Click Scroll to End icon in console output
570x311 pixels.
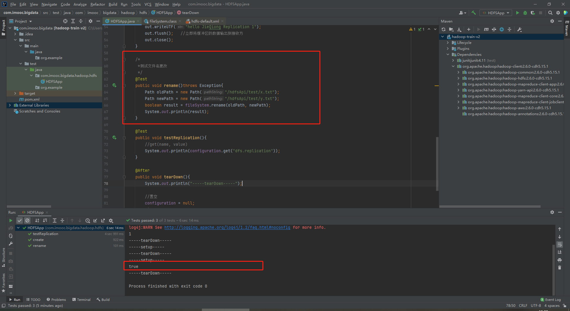pyautogui.click(x=559, y=252)
